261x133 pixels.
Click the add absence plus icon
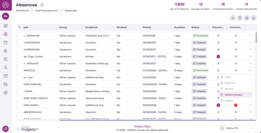(x=233, y=18)
